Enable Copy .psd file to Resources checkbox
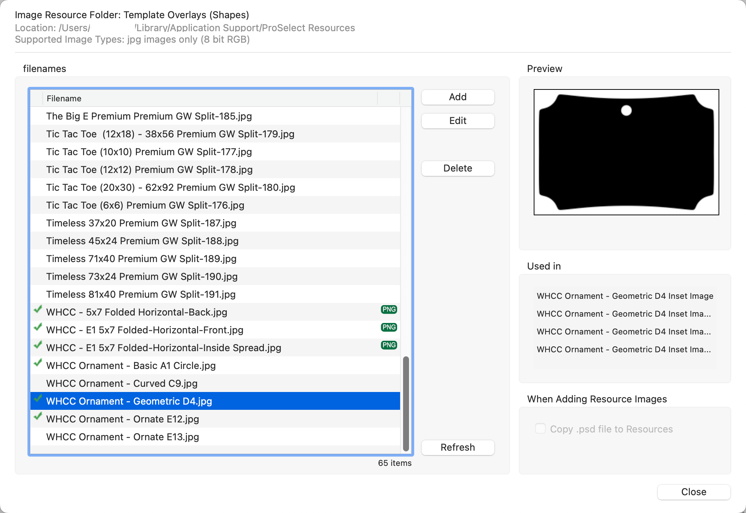The image size is (746, 513). (540, 429)
